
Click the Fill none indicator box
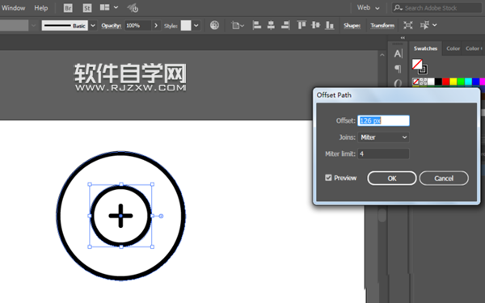click(x=417, y=65)
